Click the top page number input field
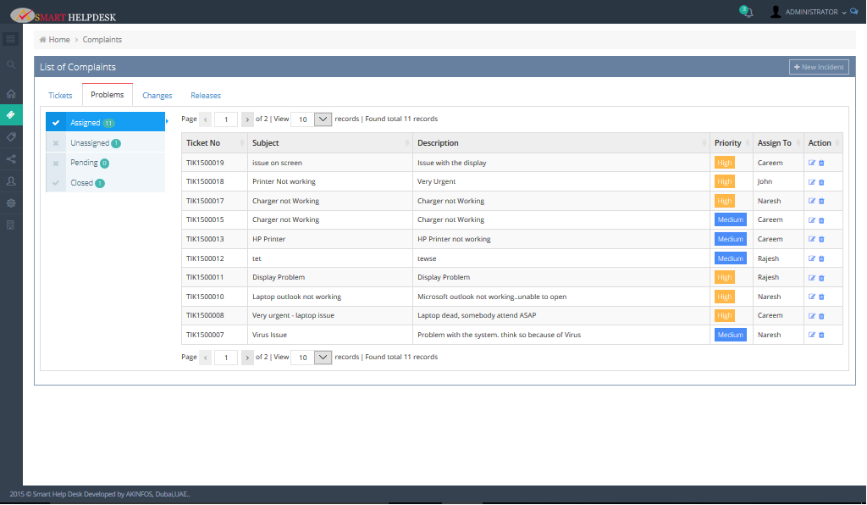The width and height of the screenshot is (867, 505). click(x=226, y=119)
